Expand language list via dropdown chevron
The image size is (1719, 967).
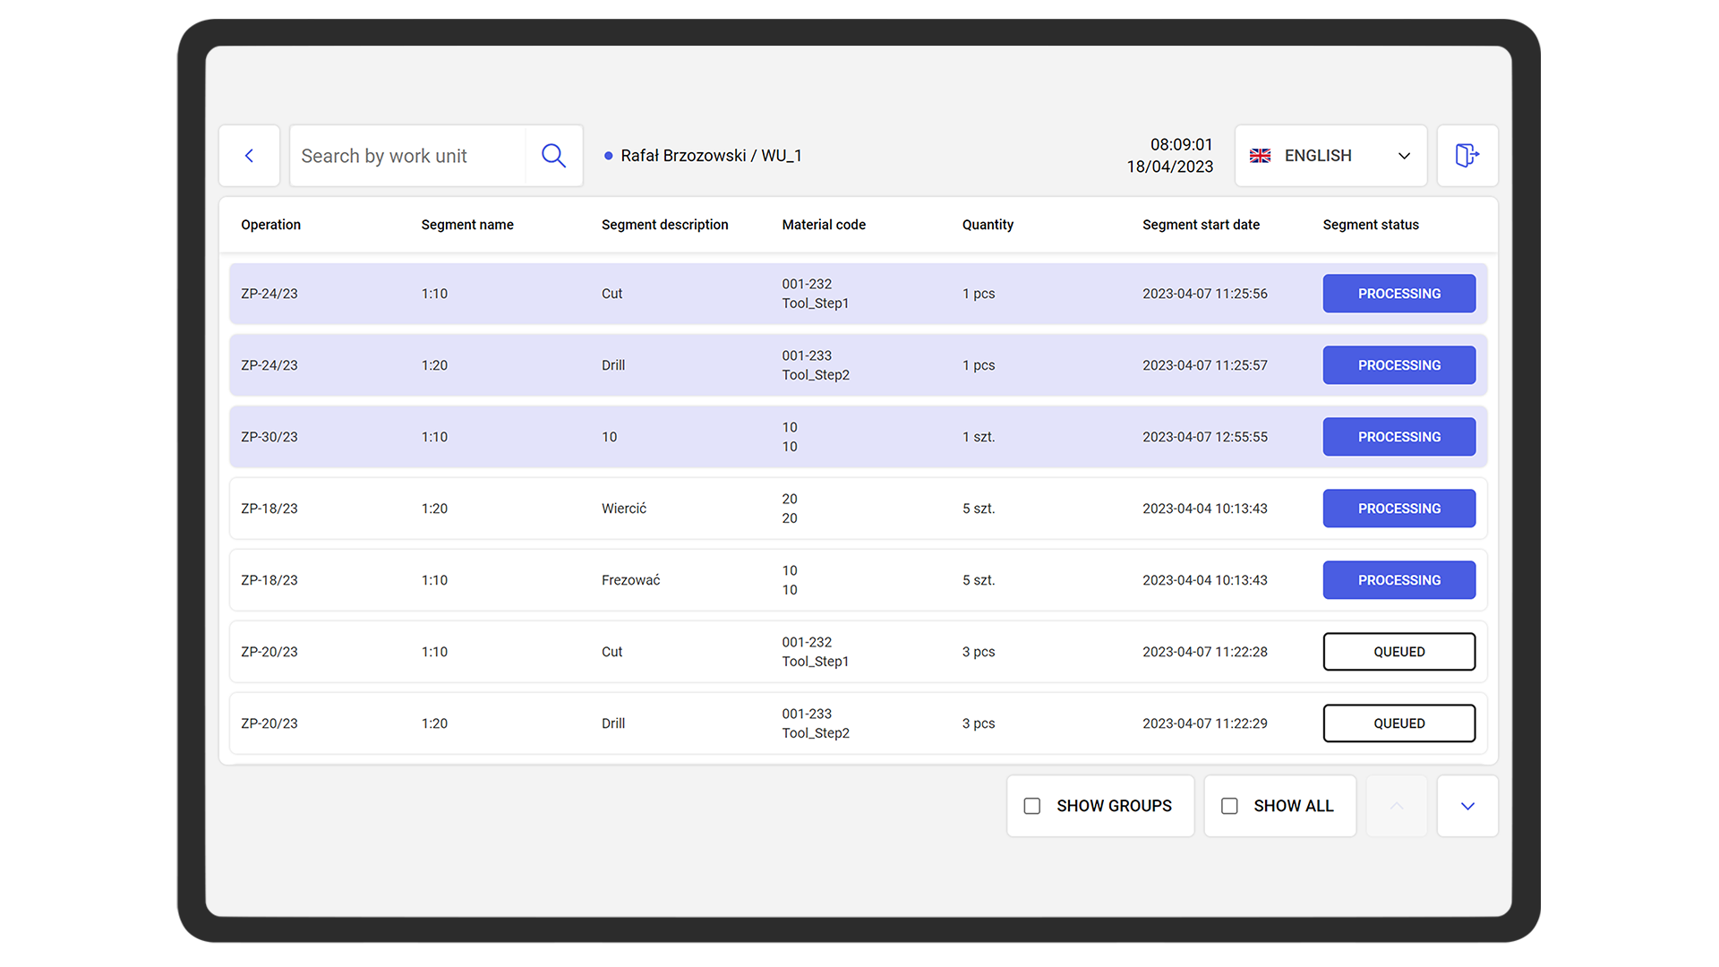pos(1404,156)
